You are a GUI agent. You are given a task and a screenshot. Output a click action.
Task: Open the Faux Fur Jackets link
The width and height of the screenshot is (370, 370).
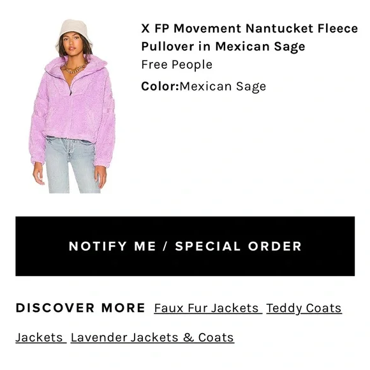click(207, 308)
